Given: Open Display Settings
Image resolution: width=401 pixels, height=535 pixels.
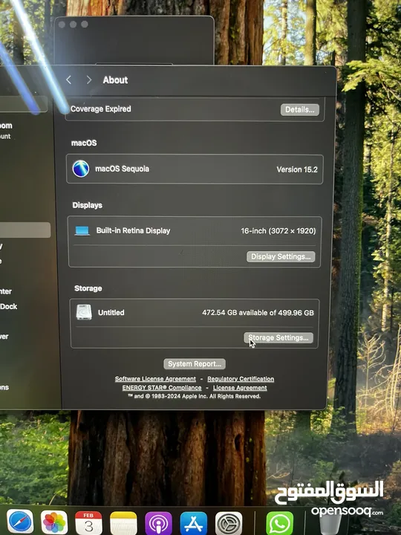Looking at the screenshot, I should [x=281, y=256].
